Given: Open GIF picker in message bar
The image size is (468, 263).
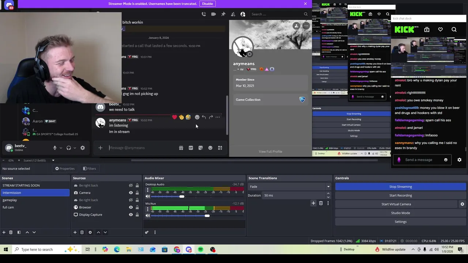Looking at the screenshot, I should (191, 148).
